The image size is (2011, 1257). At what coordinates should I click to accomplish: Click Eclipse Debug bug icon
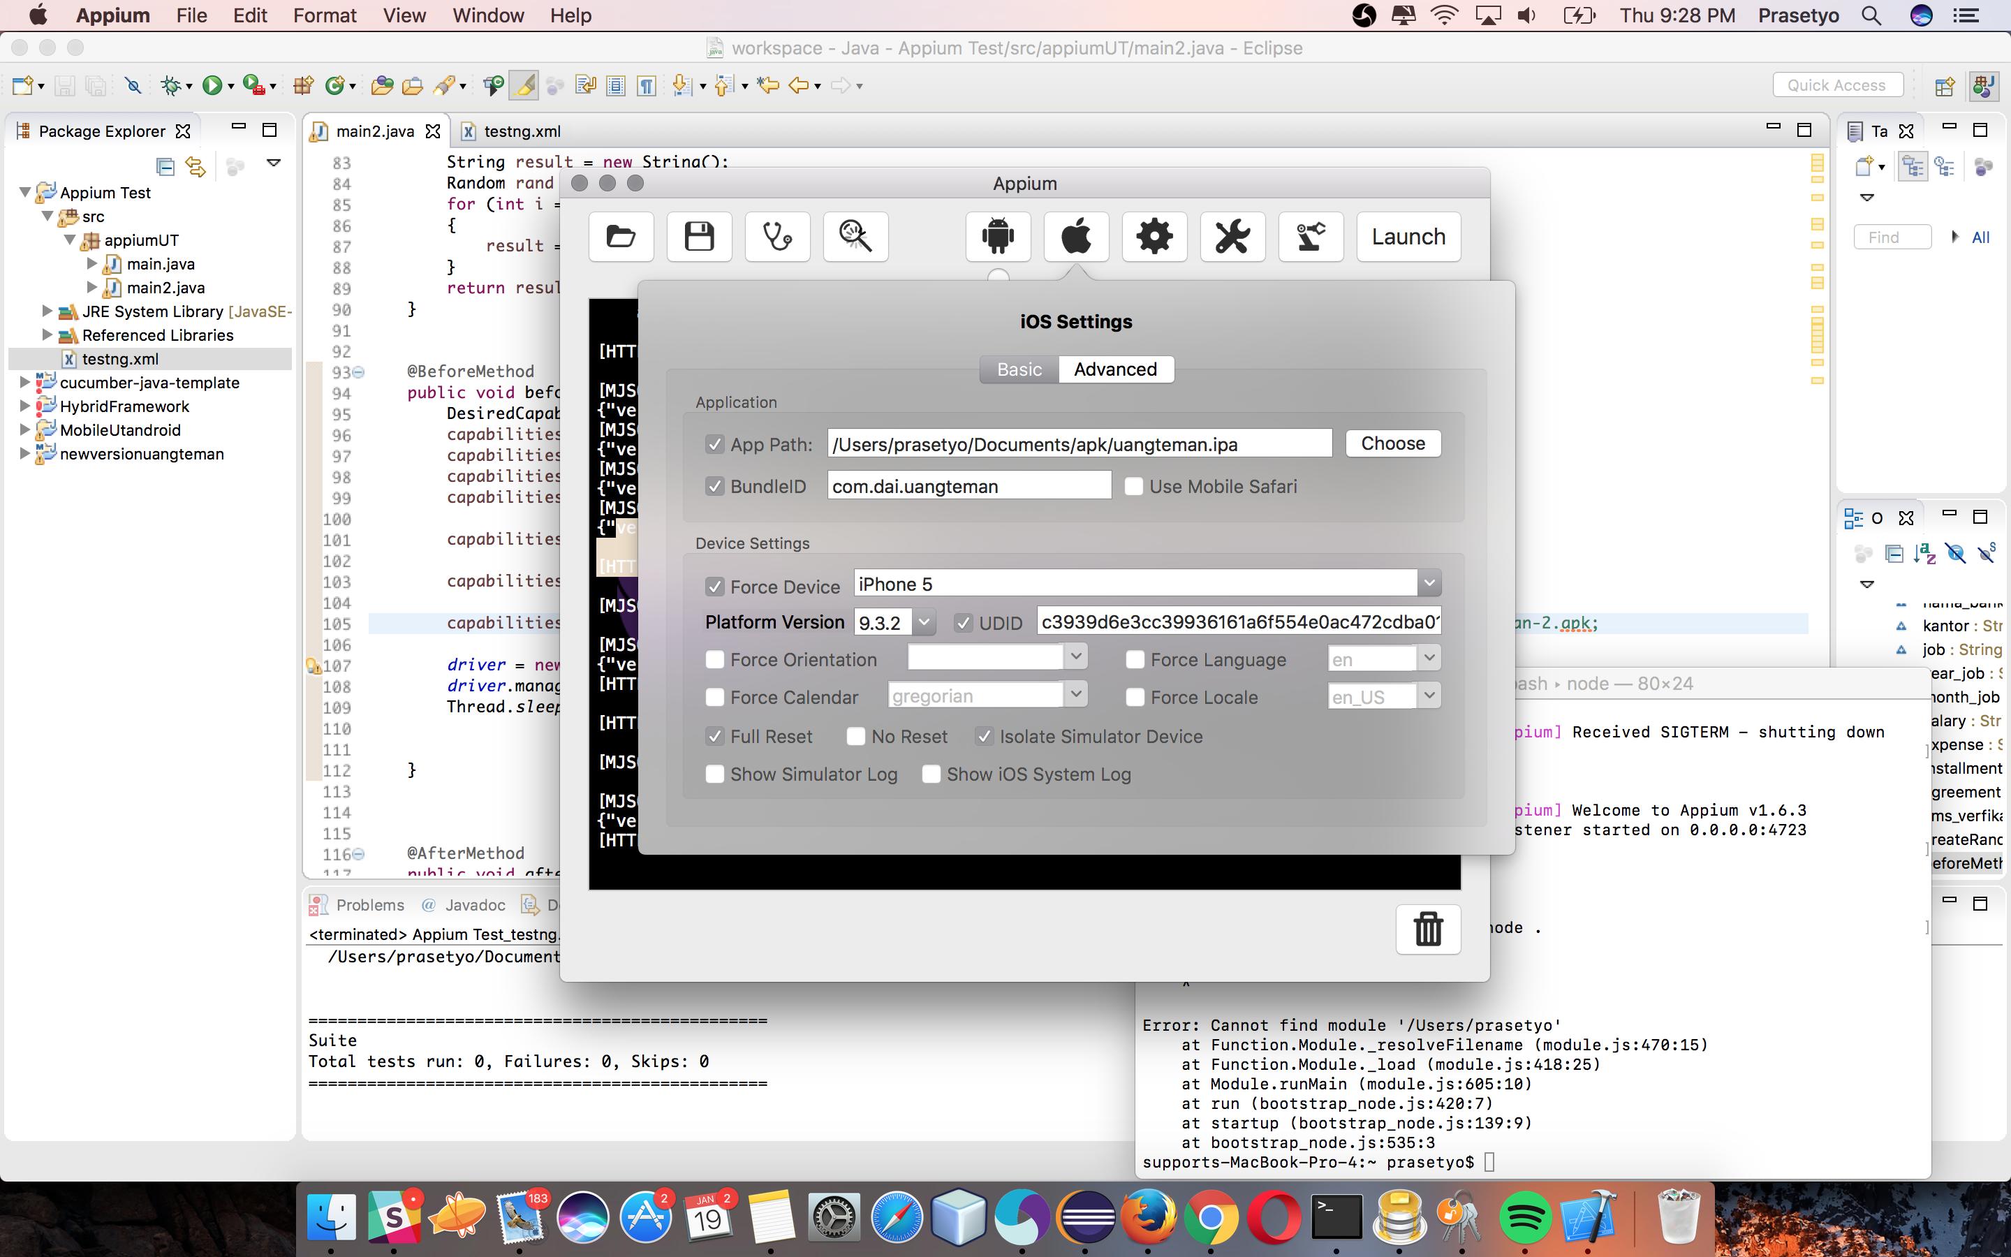(171, 84)
